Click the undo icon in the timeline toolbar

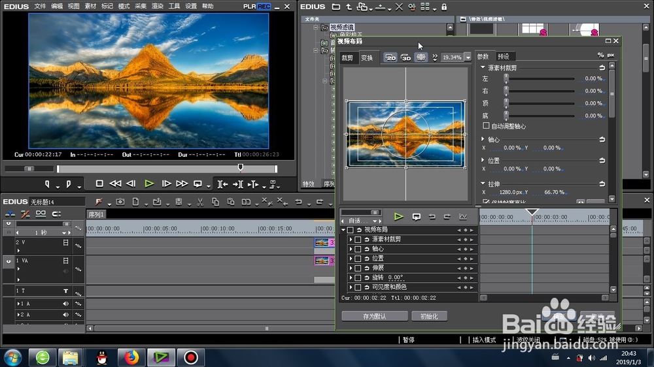(298, 202)
